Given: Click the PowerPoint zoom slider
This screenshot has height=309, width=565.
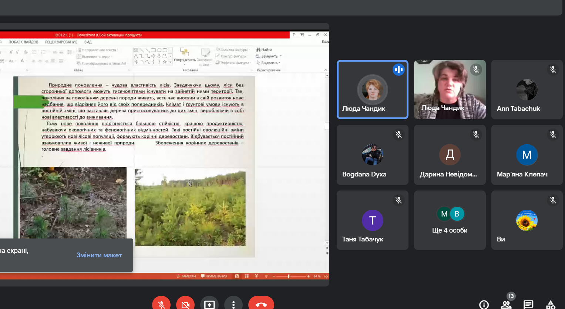Looking at the screenshot, I should (289, 276).
